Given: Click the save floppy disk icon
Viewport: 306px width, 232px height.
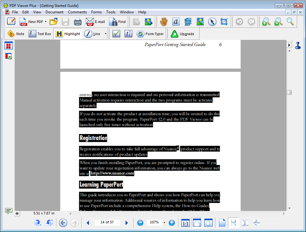Looking at the screenshot, I should pos(65,22).
